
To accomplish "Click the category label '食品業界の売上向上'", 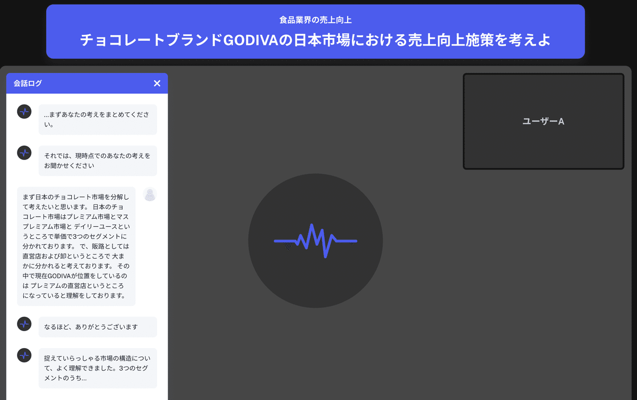I will (x=315, y=20).
